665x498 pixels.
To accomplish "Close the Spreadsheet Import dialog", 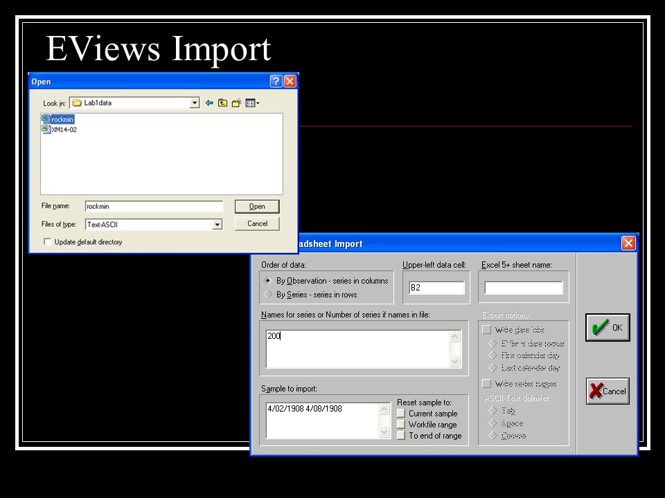I will [628, 243].
